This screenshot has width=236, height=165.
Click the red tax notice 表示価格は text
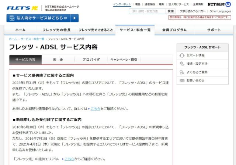coord(200,17)
